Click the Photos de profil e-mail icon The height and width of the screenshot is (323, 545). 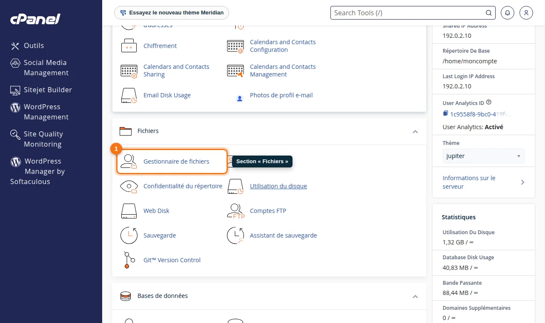[239, 99]
